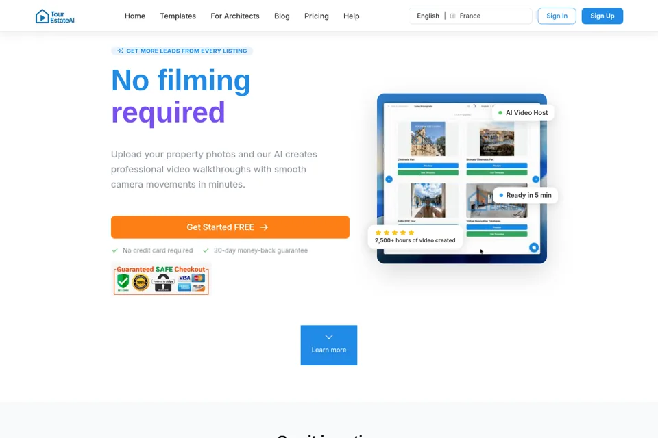Click the Sign In button

click(x=557, y=16)
